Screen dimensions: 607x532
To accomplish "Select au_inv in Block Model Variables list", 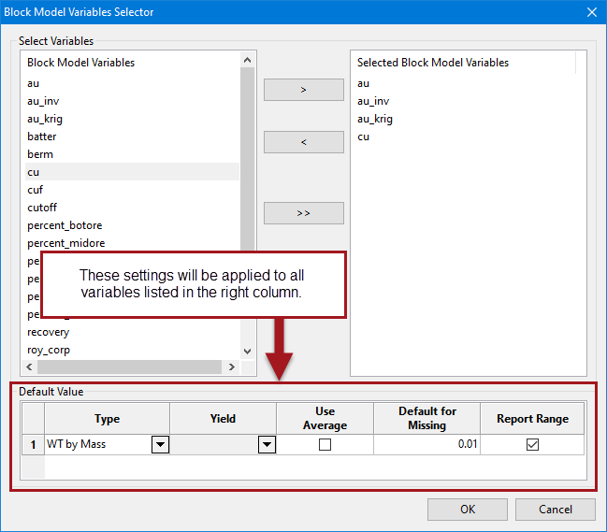I will point(43,101).
